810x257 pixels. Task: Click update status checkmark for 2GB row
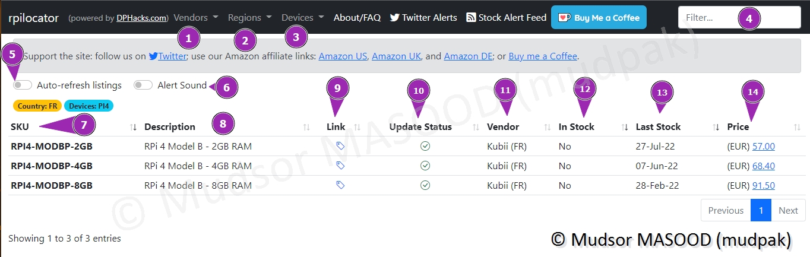[425, 146]
